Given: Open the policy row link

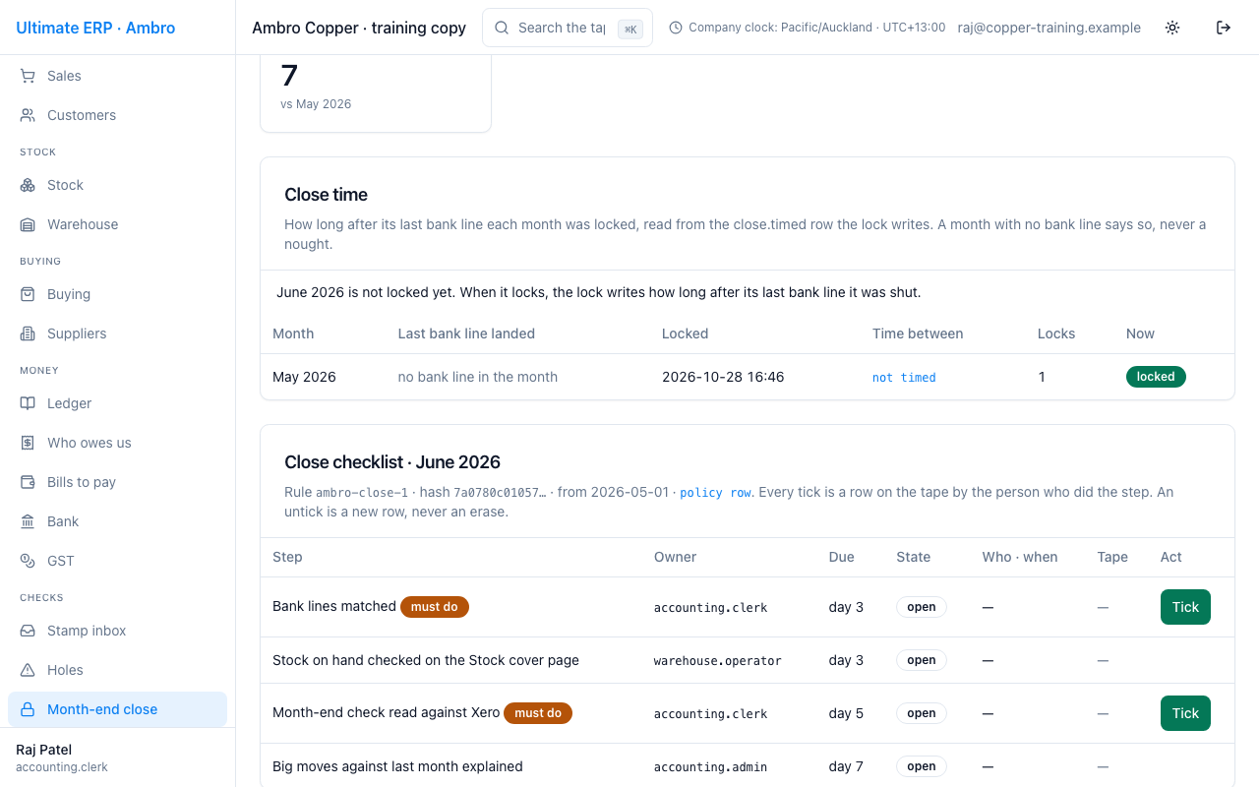Looking at the screenshot, I should (715, 492).
